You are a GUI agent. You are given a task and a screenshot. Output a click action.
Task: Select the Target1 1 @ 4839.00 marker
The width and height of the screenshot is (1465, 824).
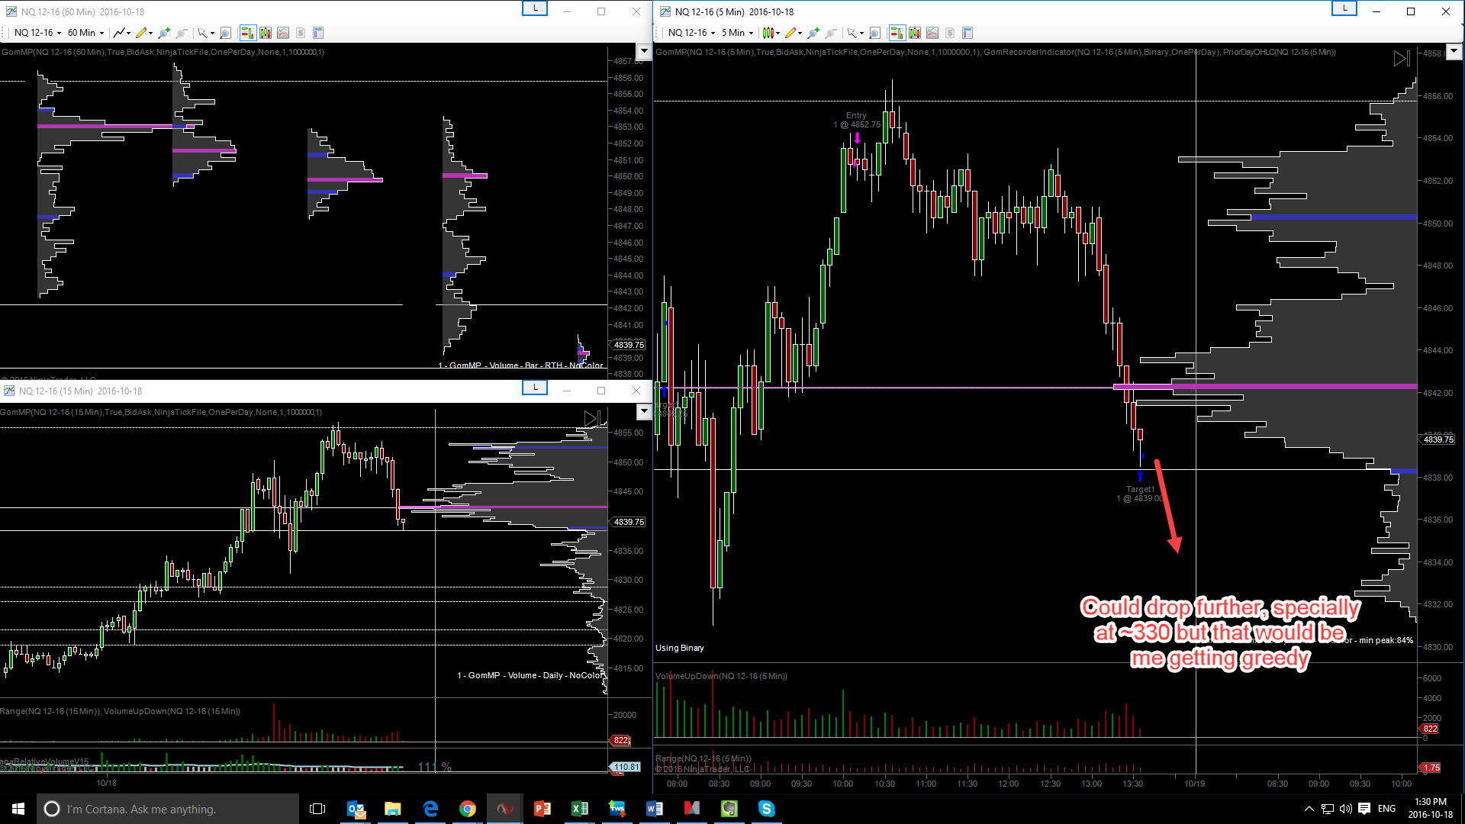click(x=1140, y=494)
